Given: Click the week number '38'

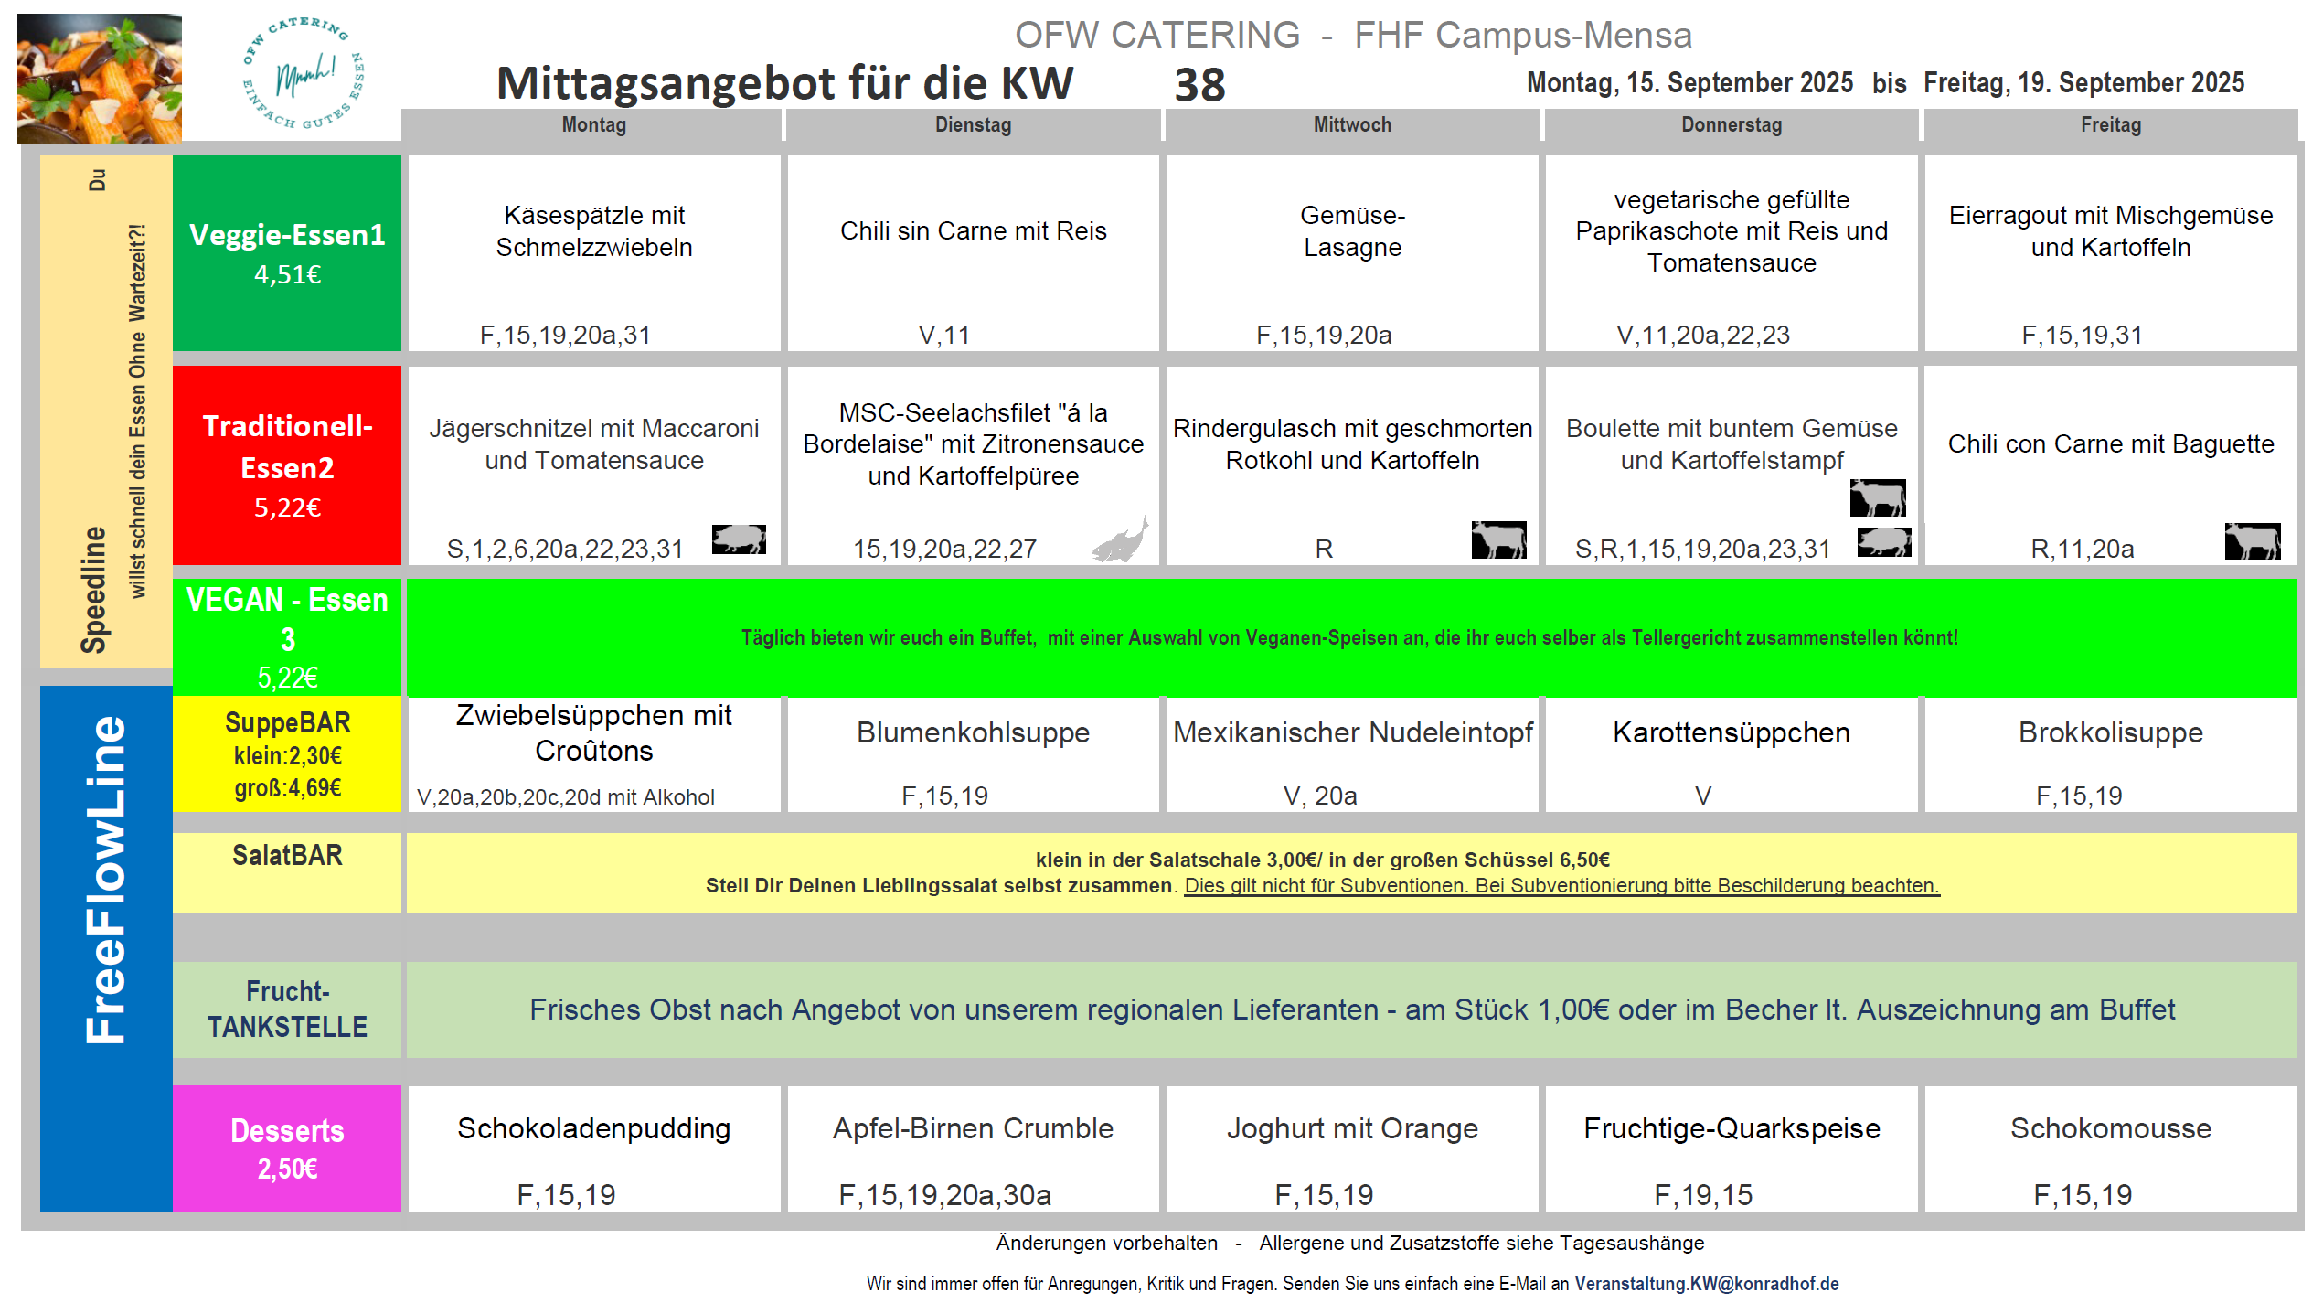Looking at the screenshot, I should click(1199, 85).
